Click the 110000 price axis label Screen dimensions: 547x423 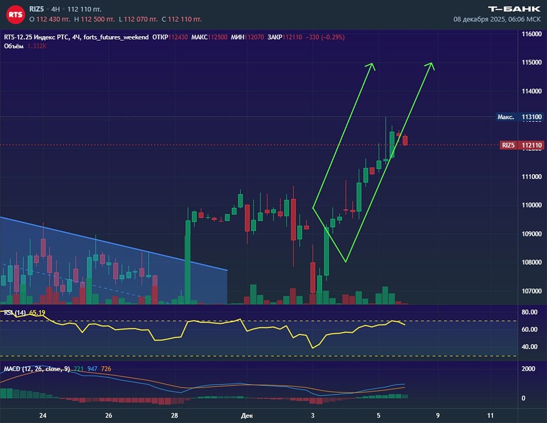click(532, 205)
